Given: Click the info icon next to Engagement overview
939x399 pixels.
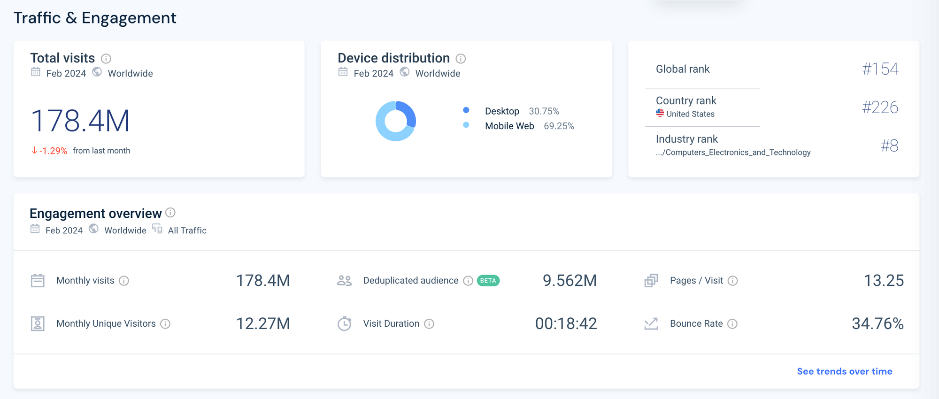Looking at the screenshot, I should (170, 213).
